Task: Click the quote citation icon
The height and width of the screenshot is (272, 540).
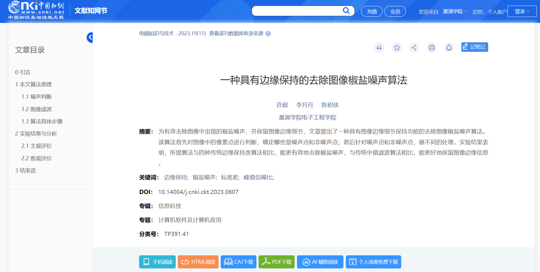Action: coord(379,48)
